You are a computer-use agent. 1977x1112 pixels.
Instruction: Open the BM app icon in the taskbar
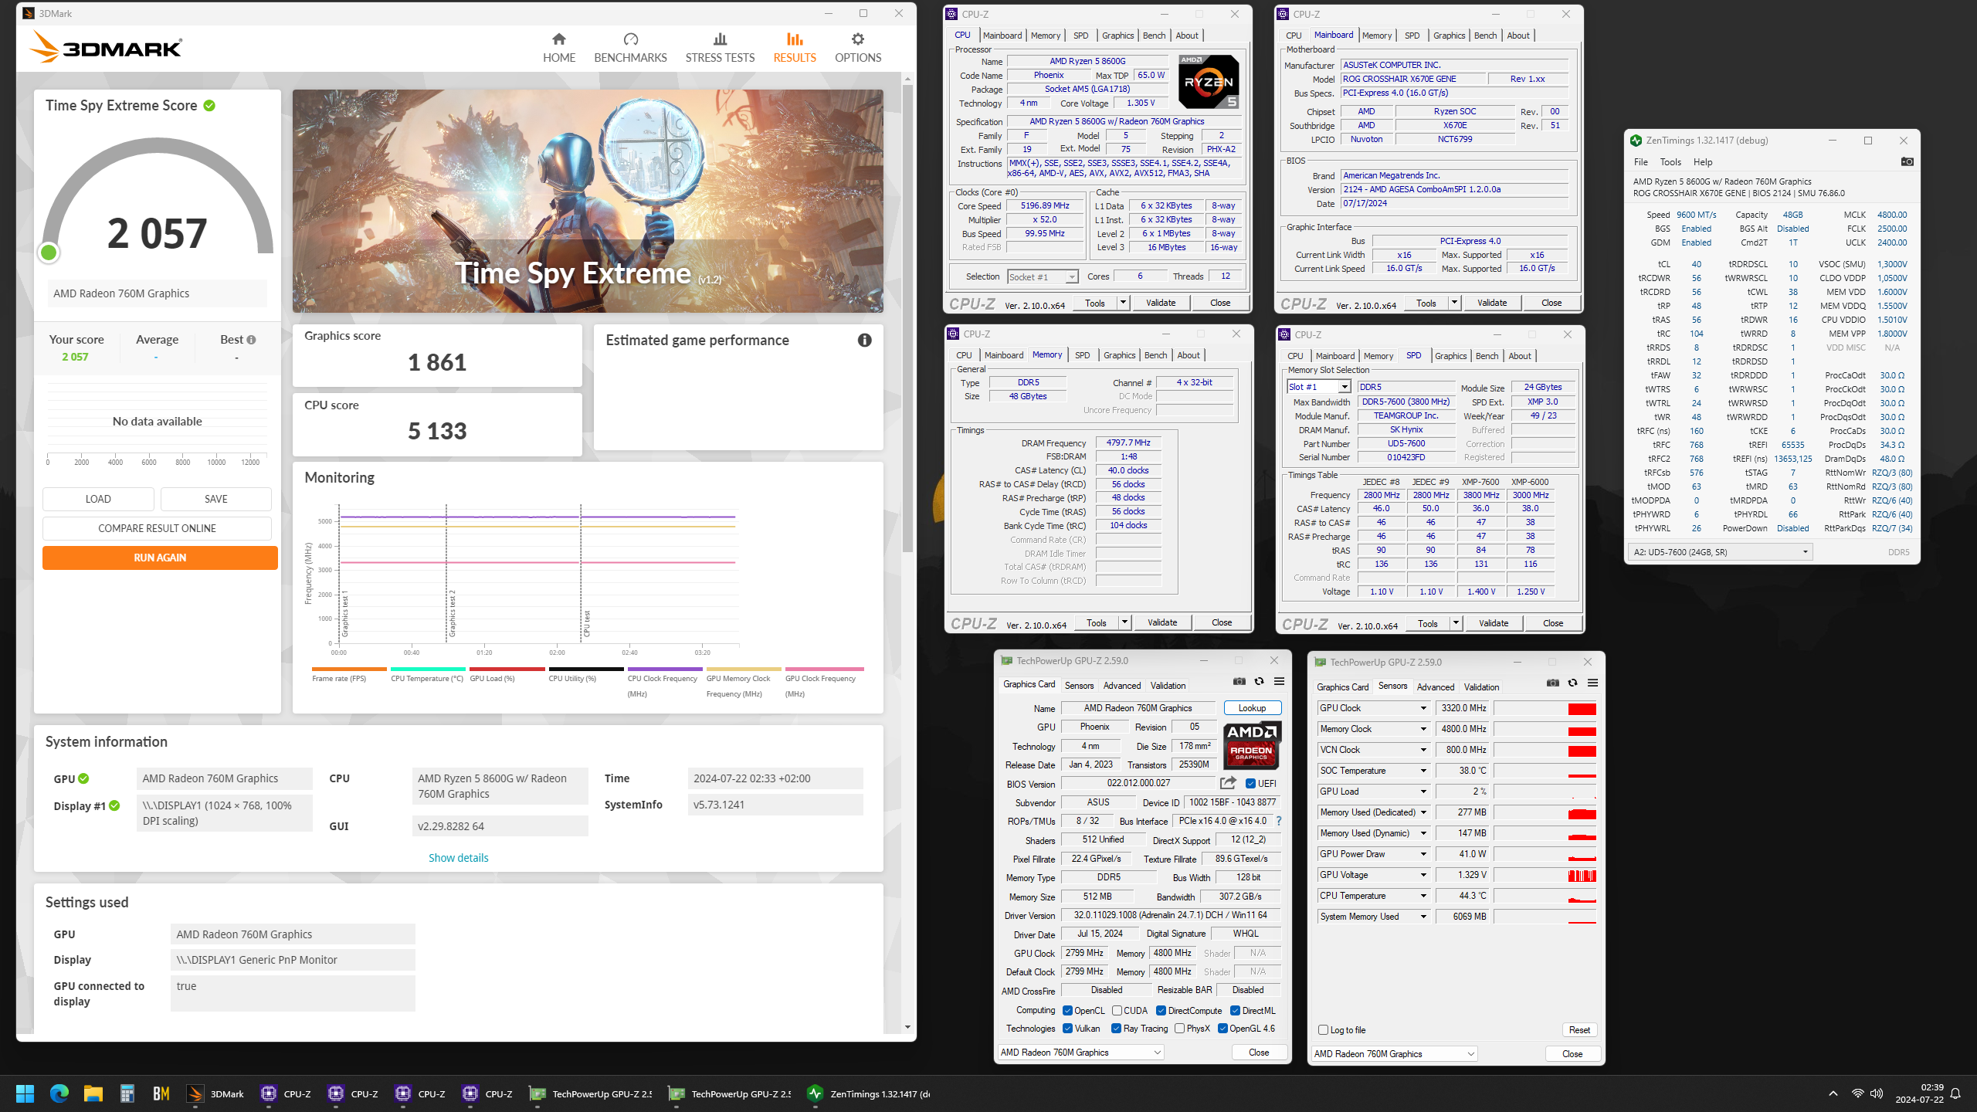tap(161, 1093)
